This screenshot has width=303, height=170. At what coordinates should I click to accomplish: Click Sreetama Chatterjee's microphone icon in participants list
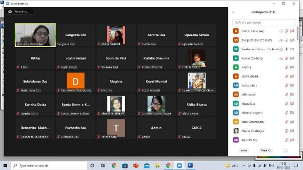click(286, 49)
